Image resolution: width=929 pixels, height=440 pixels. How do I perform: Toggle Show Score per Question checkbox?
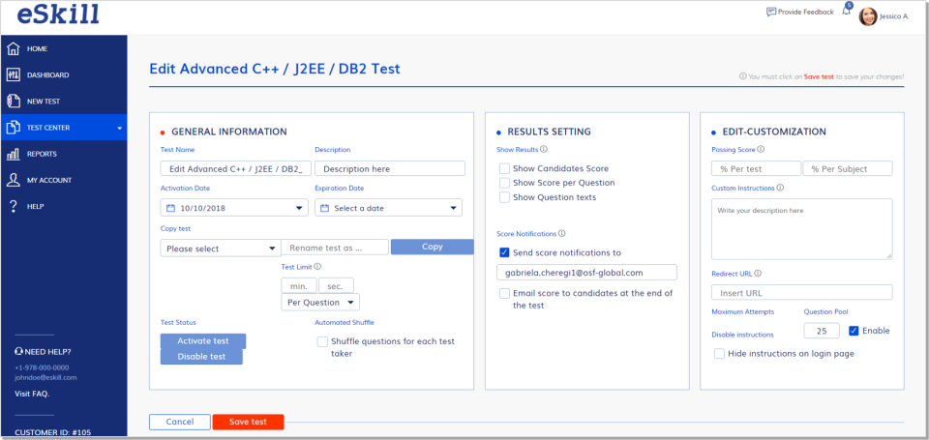tap(504, 183)
